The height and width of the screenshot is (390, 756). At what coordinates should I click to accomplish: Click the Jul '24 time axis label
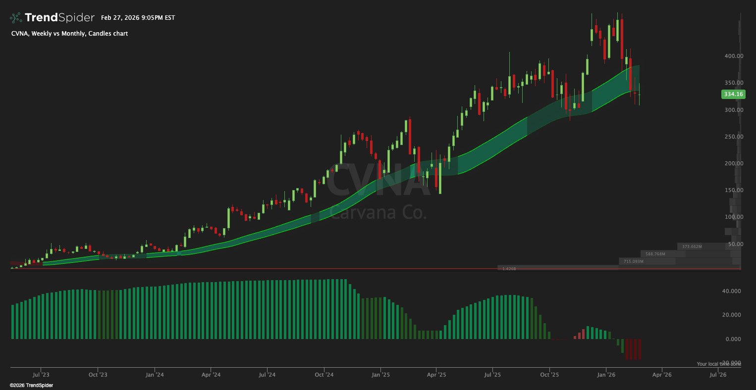click(267, 375)
